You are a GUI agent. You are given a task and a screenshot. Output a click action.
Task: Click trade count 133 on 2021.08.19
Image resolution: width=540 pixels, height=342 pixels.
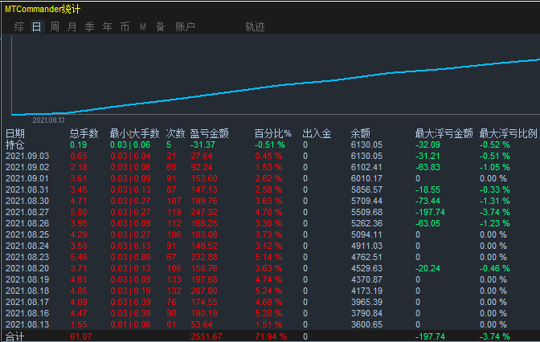click(x=174, y=279)
